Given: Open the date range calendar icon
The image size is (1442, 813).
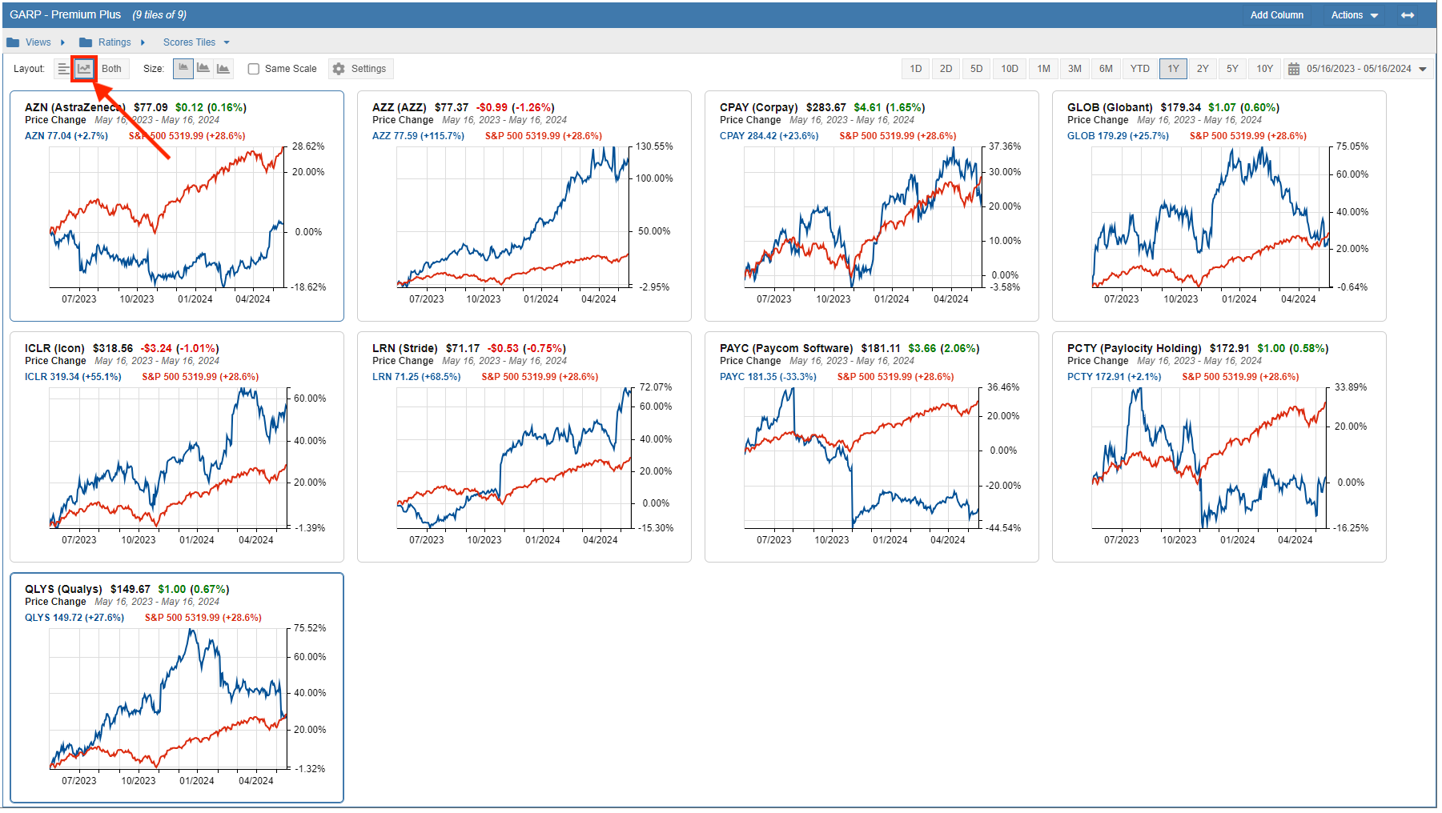Looking at the screenshot, I should (1293, 69).
